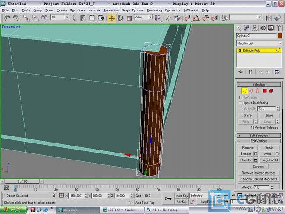
Task: Click the Grow selection button
Action: pos(269,115)
